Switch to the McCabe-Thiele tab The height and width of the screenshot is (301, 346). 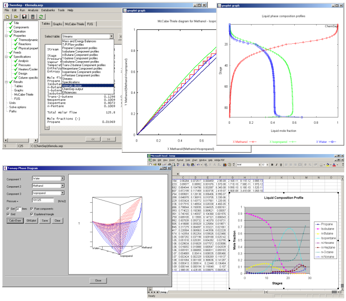tap(74, 24)
